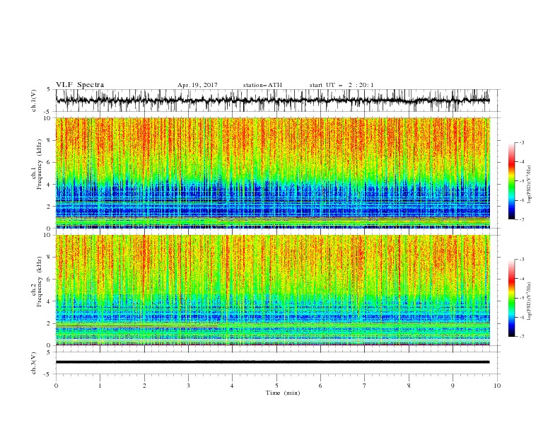Click the "8" tick on ch.1 frequency axis
The width and height of the screenshot is (560, 433).
pyautogui.click(x=49, y=140)
